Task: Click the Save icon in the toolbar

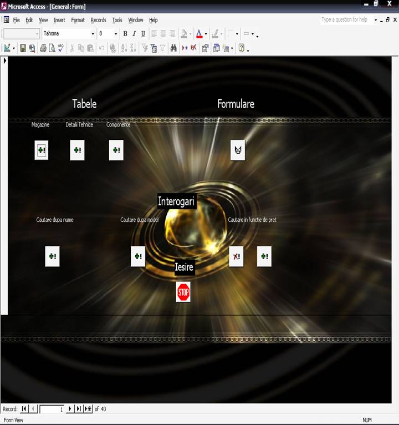Action: coord(23,48)
